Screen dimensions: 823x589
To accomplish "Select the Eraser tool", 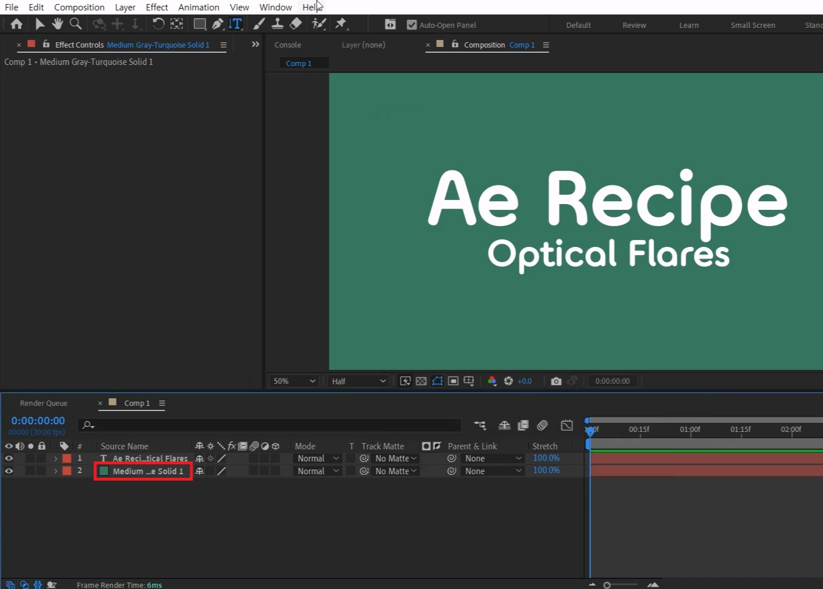I will click(x=296, y=24).
